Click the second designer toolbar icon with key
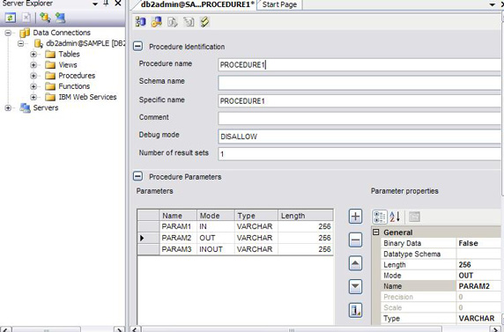 [x=157, y=22]
